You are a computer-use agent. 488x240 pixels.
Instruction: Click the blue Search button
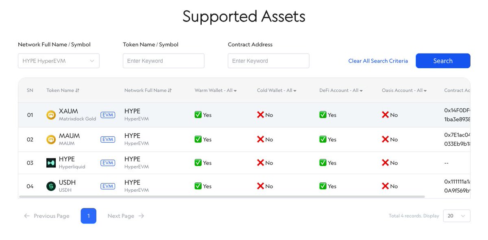pos(443,61)
